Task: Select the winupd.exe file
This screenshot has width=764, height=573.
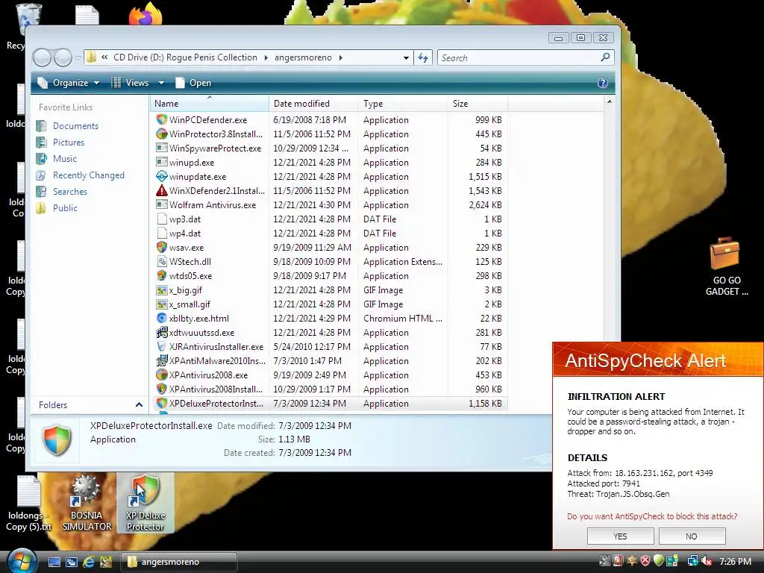Action: [x=192, y=162]
